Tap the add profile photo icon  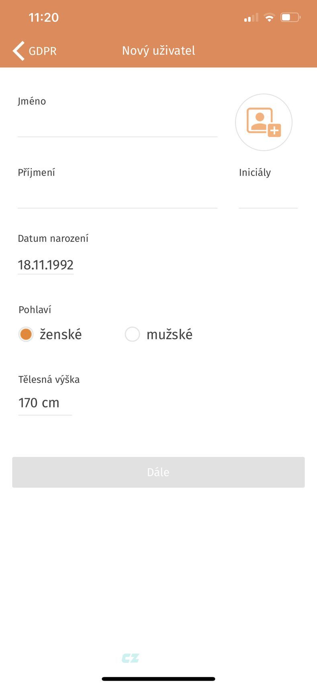pos(264,122)
